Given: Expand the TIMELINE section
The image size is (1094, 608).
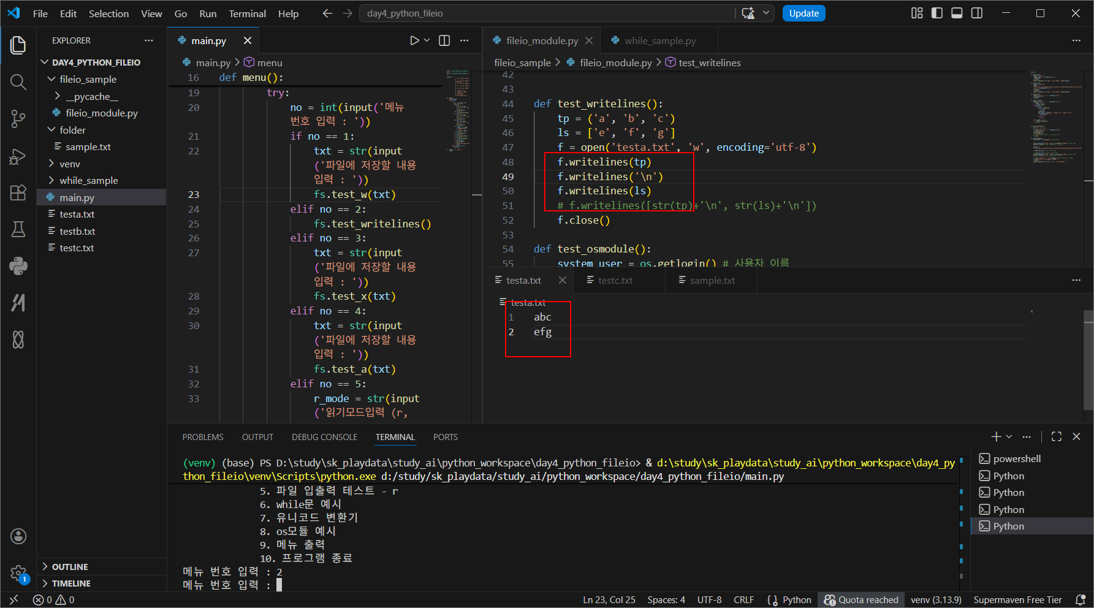Looking at the screenshot, I should click(102, 583).
